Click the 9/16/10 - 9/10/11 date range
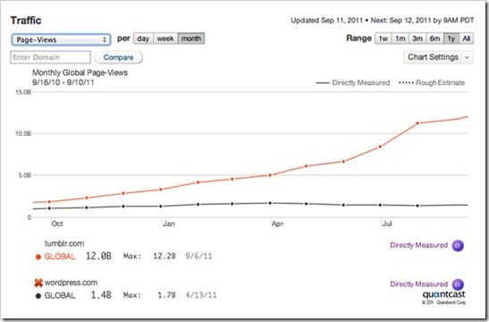Screen dimensions: 489x322 pos(63,82)
